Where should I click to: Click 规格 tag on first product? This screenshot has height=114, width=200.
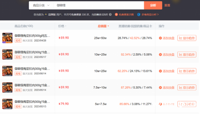pos(18,41)
